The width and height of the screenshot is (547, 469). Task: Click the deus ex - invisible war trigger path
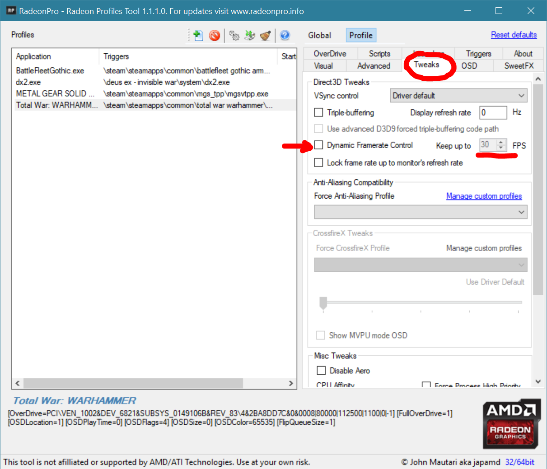point(166,82)
